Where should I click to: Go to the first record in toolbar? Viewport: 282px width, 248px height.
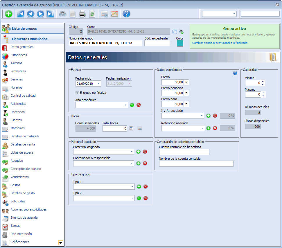point(21,14)
